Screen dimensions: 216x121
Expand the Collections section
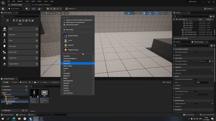tap(2, 111)
